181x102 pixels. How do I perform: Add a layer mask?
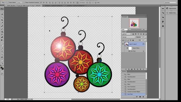[x=132, y=69]
